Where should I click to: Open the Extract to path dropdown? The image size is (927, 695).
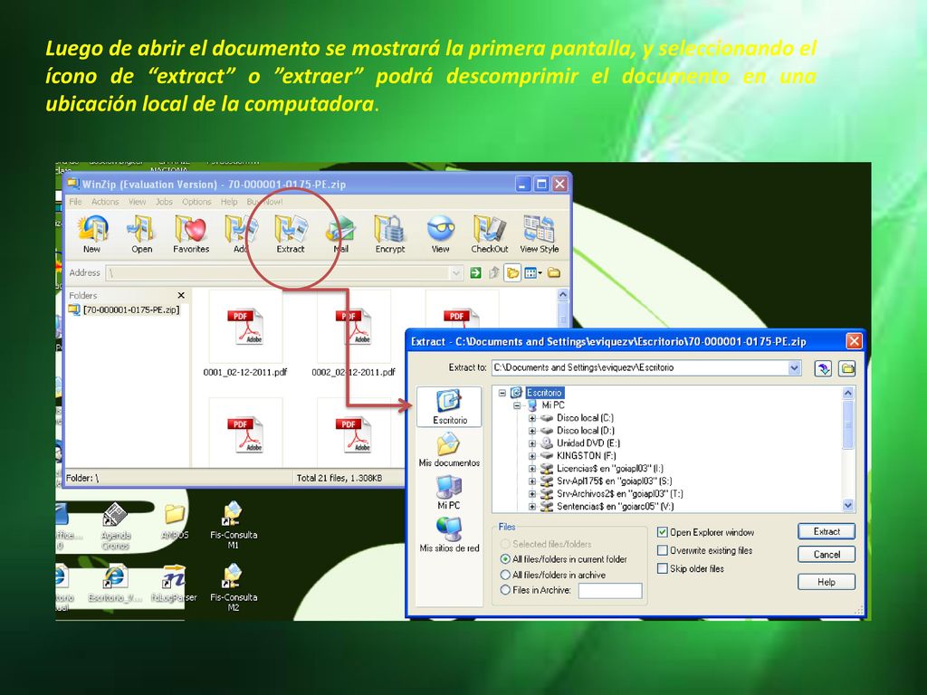(x=795, y=367)
